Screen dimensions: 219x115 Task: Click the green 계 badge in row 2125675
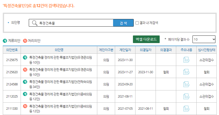click(x=25, y=57)
